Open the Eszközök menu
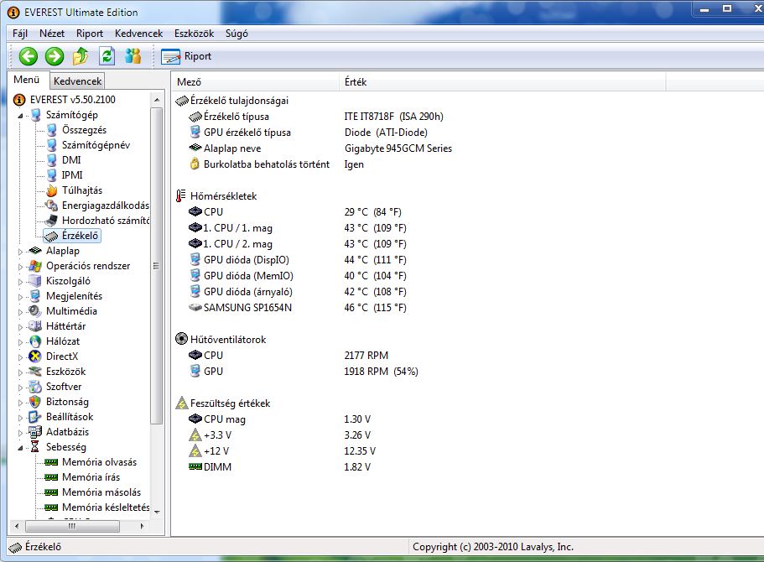 tap(194, 34)
